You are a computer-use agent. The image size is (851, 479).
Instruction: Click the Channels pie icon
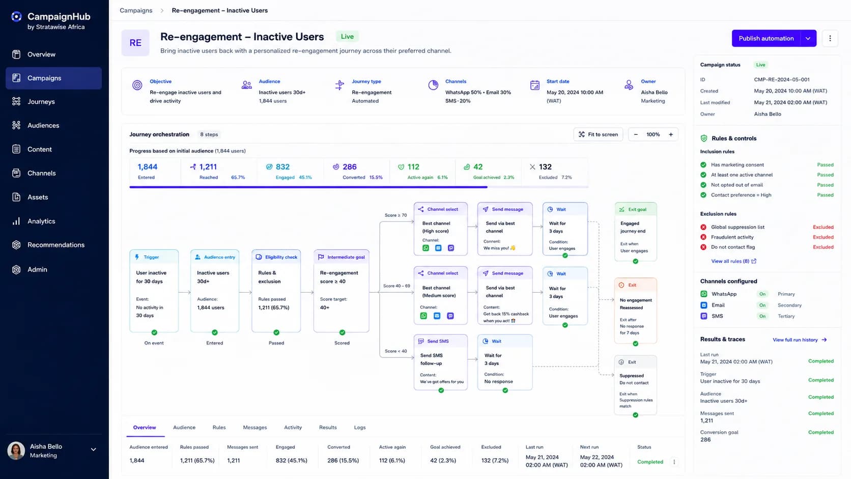pos(433,85)
